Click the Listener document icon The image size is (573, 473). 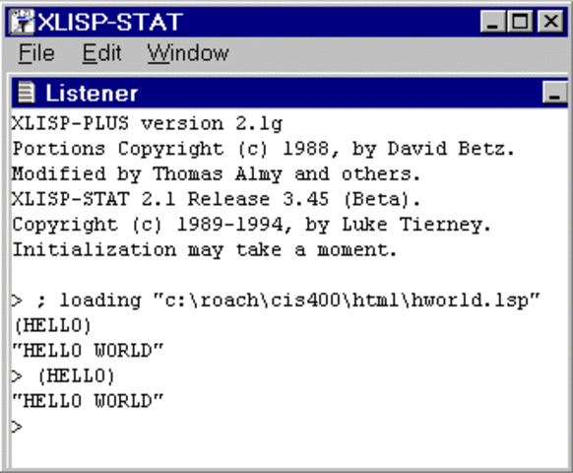(x=27, y=93)
